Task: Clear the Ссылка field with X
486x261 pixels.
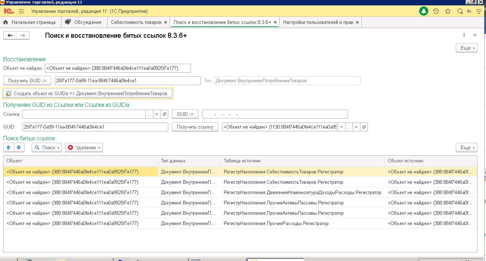Action: click(157, 114)
